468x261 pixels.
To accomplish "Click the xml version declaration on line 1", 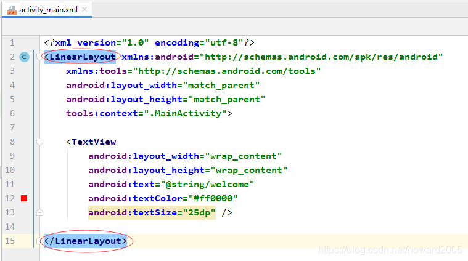I will 149,43.
